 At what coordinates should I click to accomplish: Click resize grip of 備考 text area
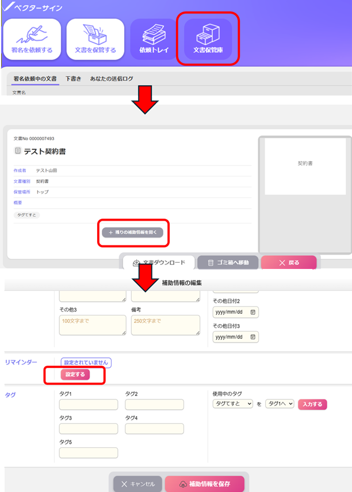[x=198, y=333]
